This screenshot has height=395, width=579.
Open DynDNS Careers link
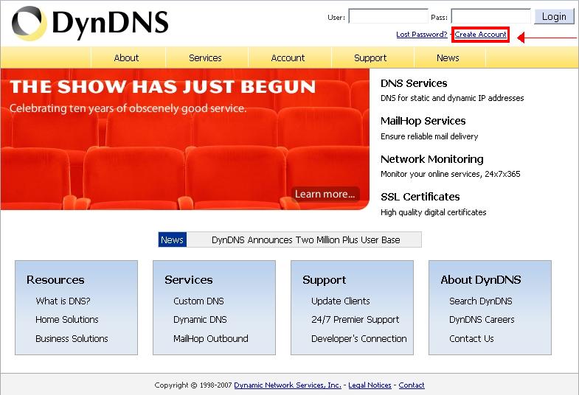tap(482, 319)
